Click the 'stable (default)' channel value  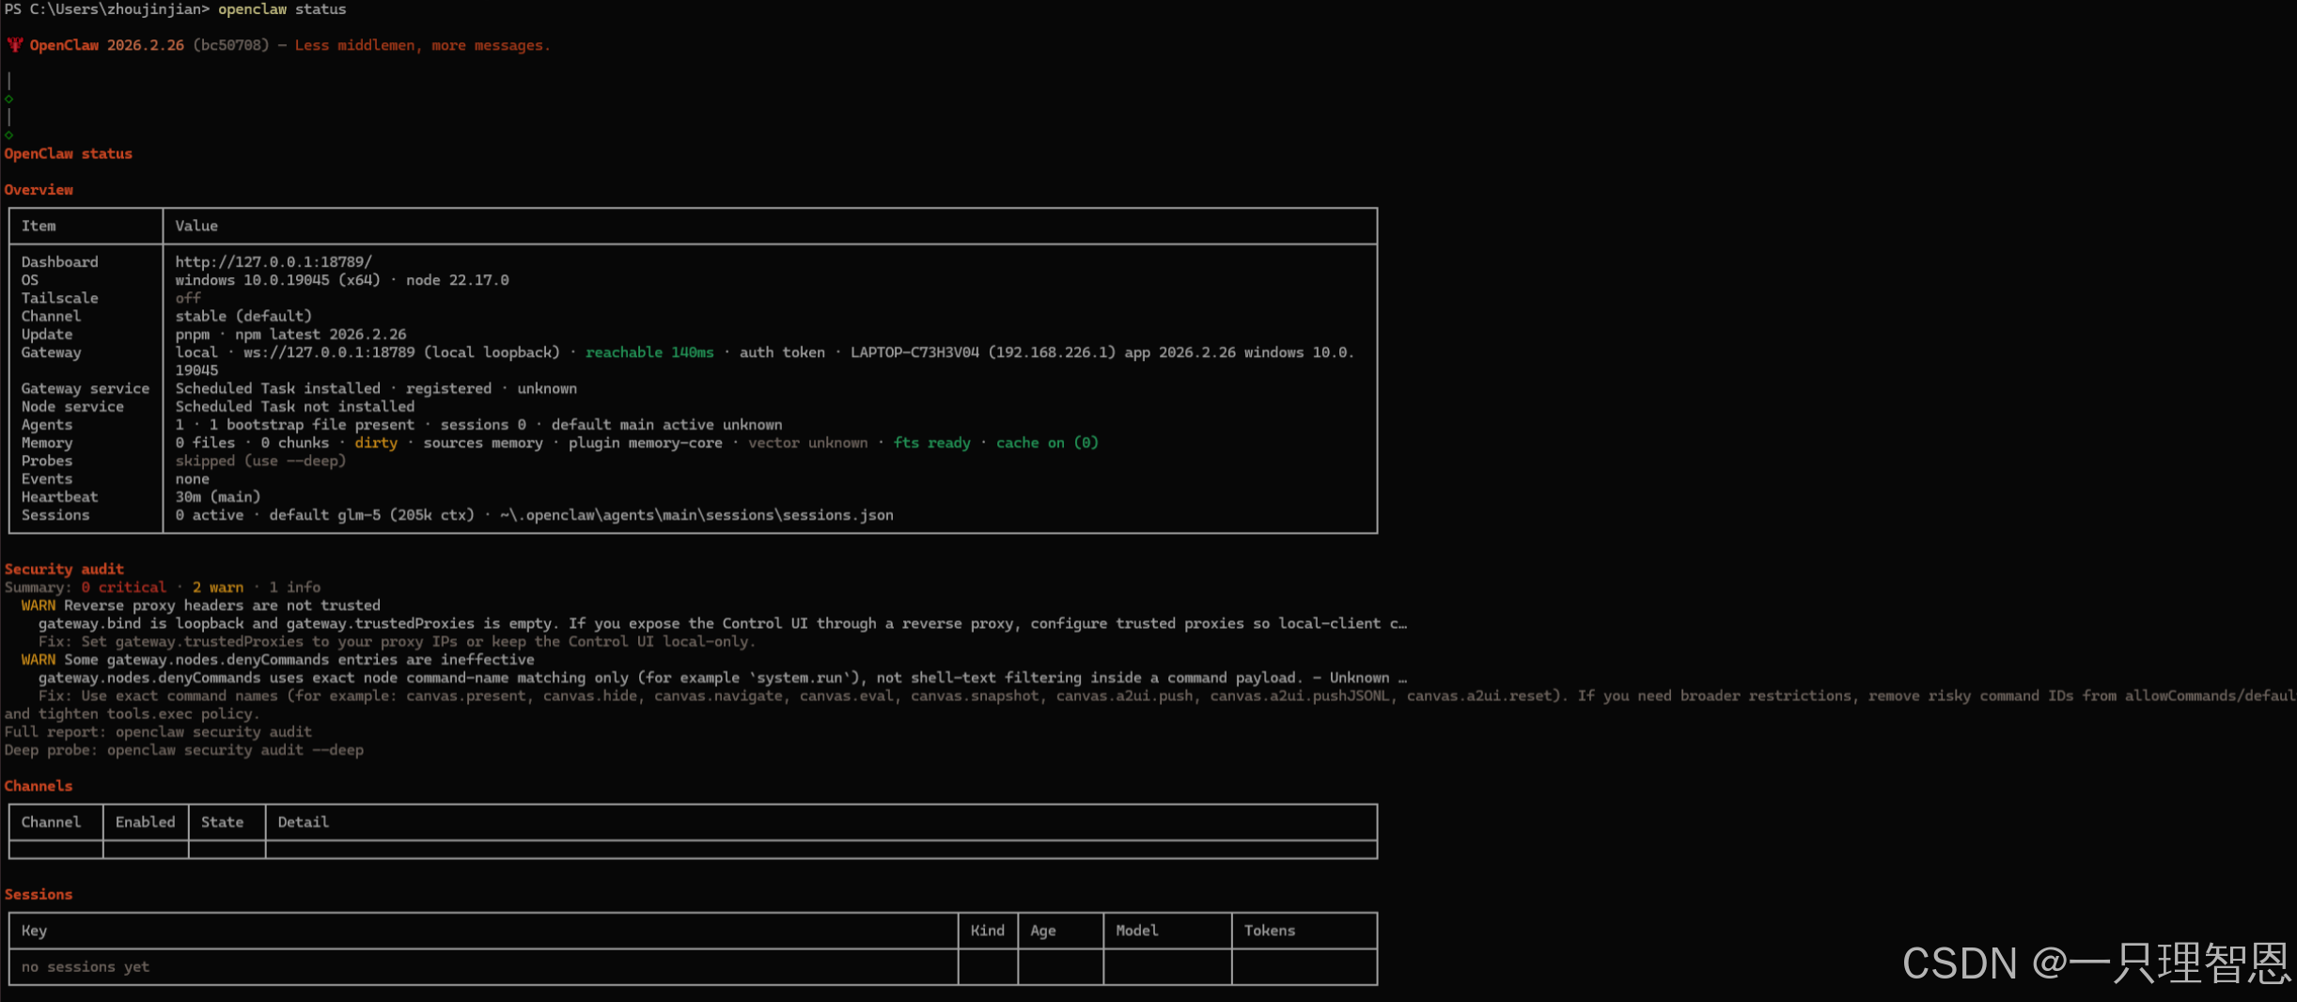[243, 316]
